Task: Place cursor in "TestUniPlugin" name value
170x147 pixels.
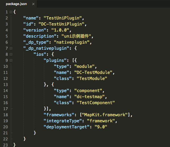Action: [63, 18]
